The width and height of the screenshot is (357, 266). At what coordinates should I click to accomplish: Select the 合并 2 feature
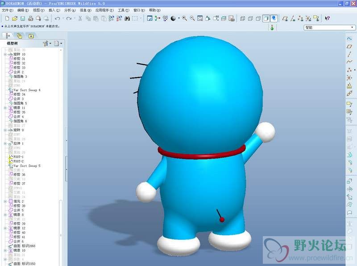click(x=16, y=72)
